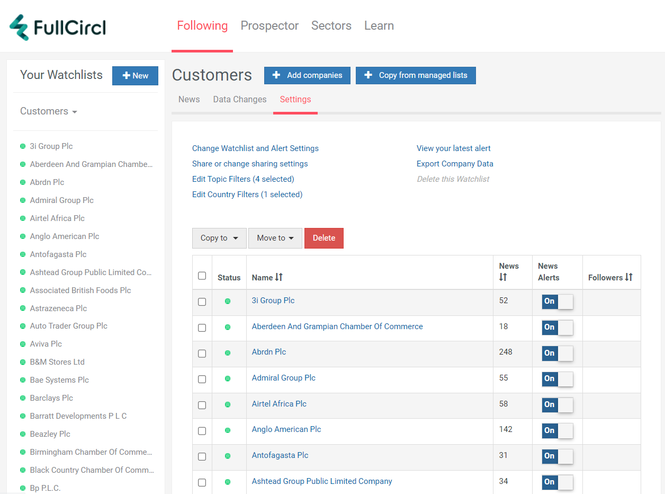The height and width of the screenshot is (494, 665).
Task: Click status dot in Anglo American Plc table row
Action: (x=228, y=430)
